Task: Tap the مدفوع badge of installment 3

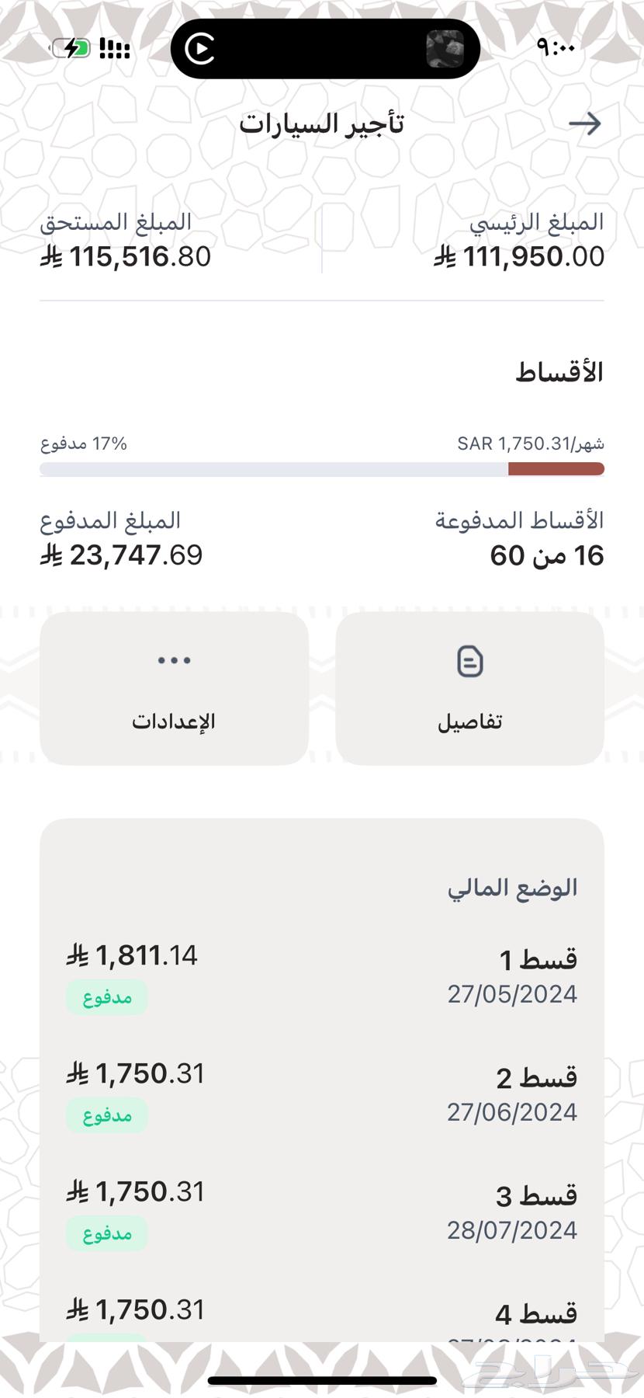Action: [107, 1233]
